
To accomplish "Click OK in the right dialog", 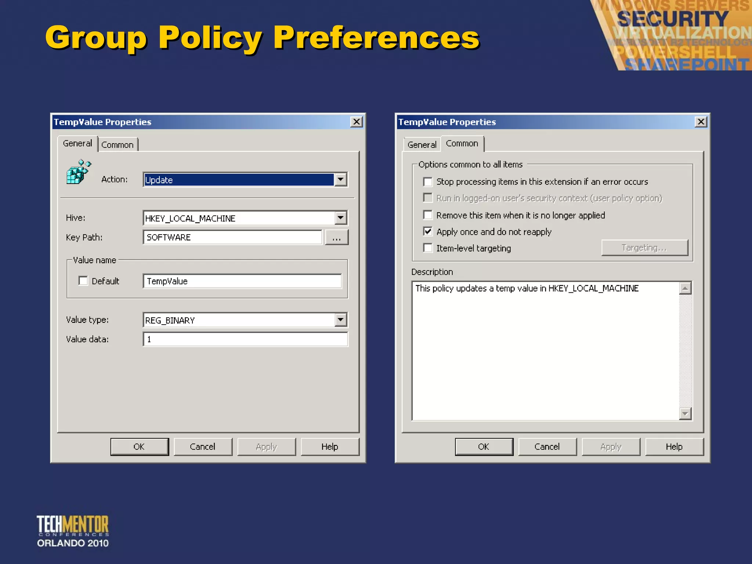I will [x=484, y=447].
